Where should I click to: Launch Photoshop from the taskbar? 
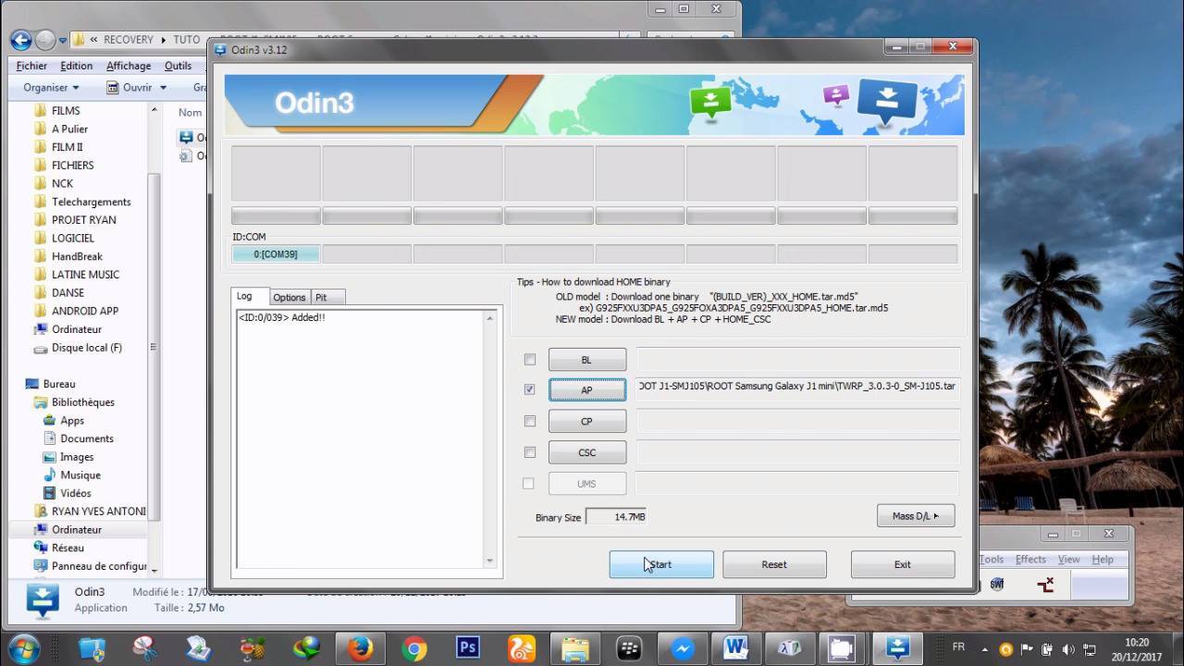(x=467, y=647)
